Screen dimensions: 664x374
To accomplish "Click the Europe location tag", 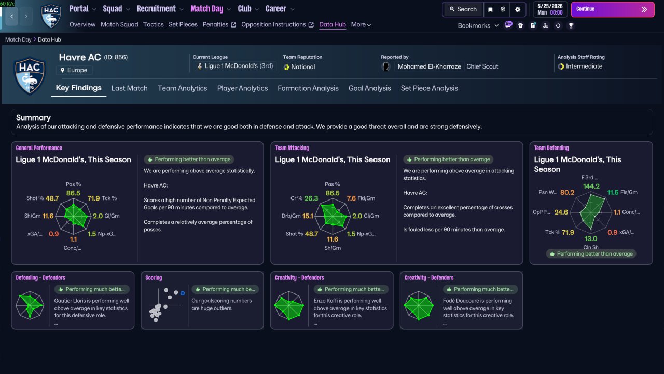I will [74, 70].
